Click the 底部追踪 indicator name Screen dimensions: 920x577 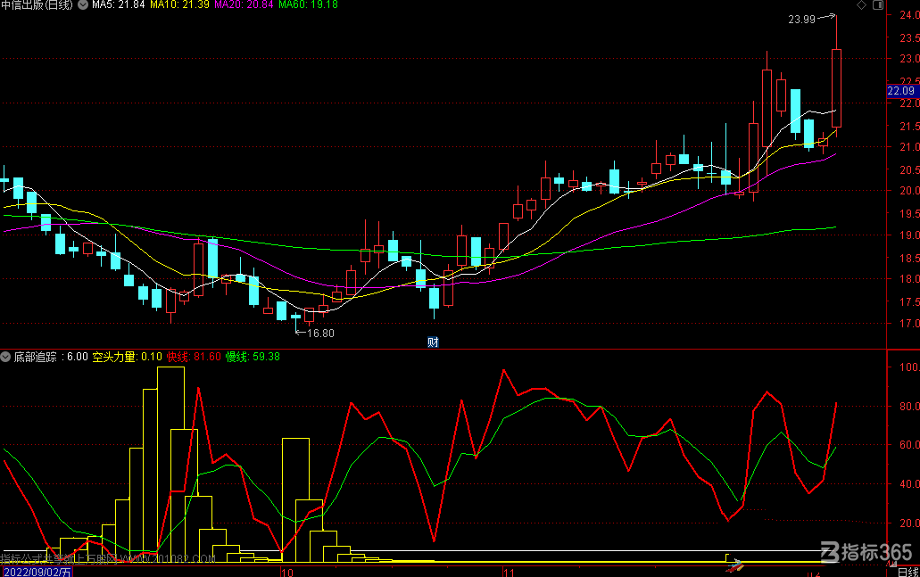tap(35, 357)
